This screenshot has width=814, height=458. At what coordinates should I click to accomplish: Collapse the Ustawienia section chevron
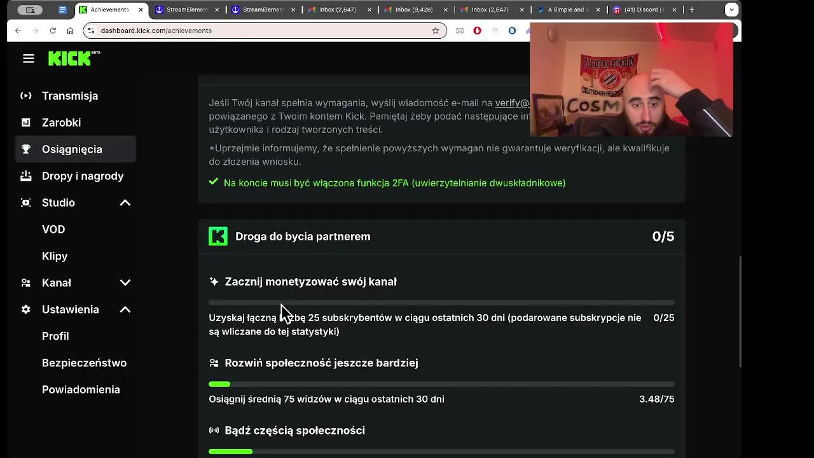point(125,310)
